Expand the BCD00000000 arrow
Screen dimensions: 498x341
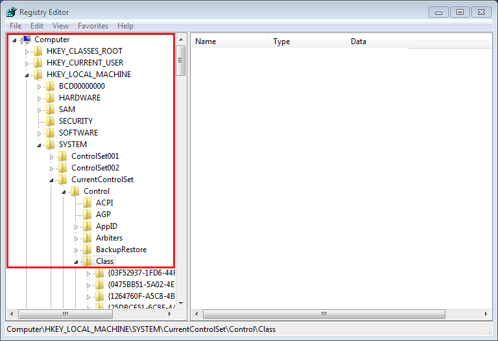tap(39, 87)
